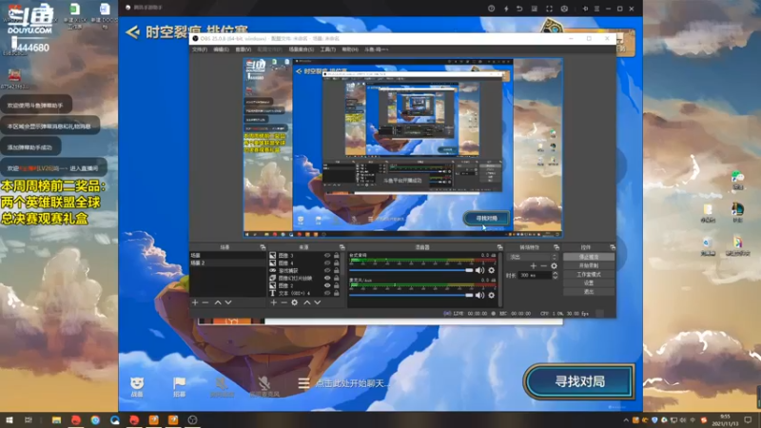
Task: Open settings from the Controls panel
Action: click(x=589, y=282)
